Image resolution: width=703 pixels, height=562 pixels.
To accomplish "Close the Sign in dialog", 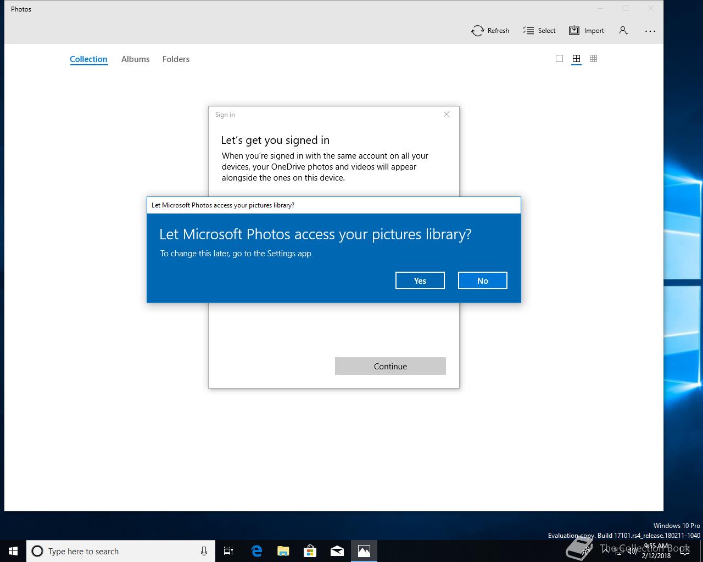I will point(447,114).
